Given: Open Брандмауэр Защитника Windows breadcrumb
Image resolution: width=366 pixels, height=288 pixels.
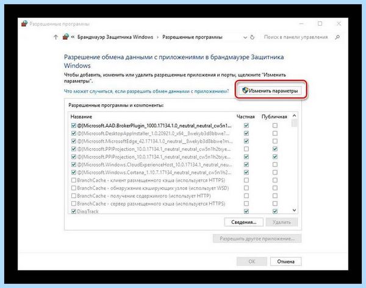Looking at the screenshot, I should point(115,37).
